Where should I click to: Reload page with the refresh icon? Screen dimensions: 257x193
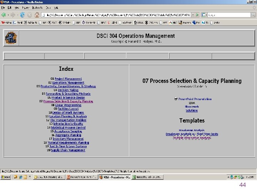22,15
